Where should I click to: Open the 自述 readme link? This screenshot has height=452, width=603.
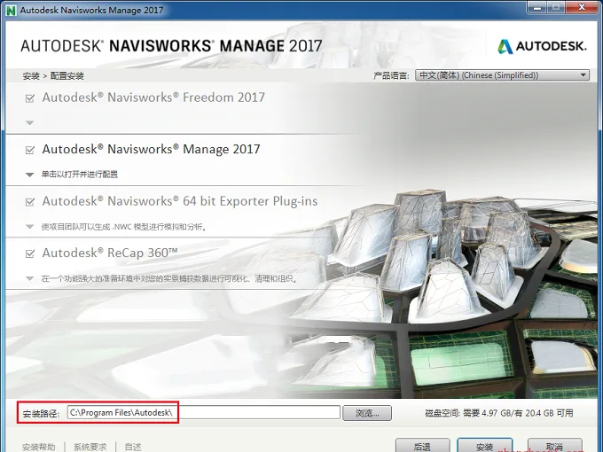pyautogui.click(x=133, y=447)
